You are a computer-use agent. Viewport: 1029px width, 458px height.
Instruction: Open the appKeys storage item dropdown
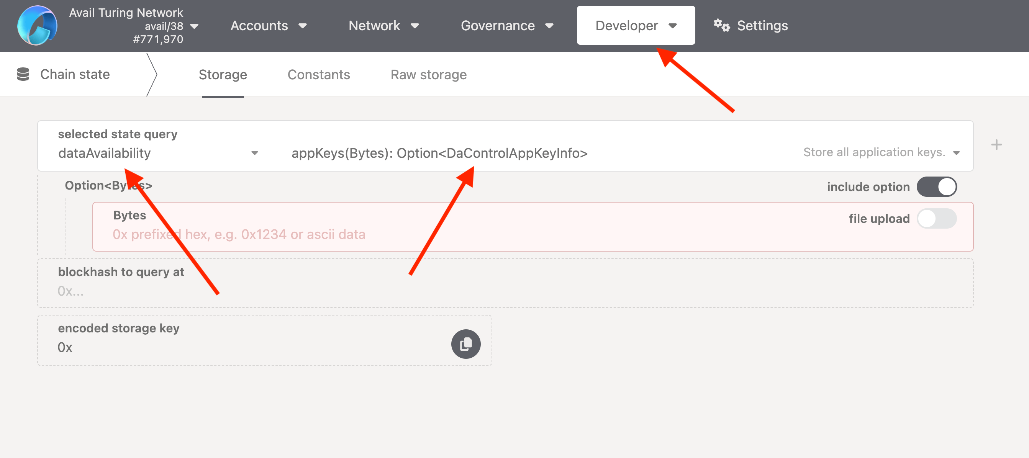point(956,153)
